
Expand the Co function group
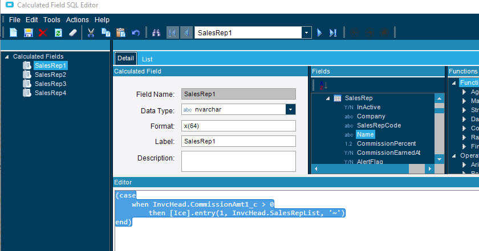point(464,129)
